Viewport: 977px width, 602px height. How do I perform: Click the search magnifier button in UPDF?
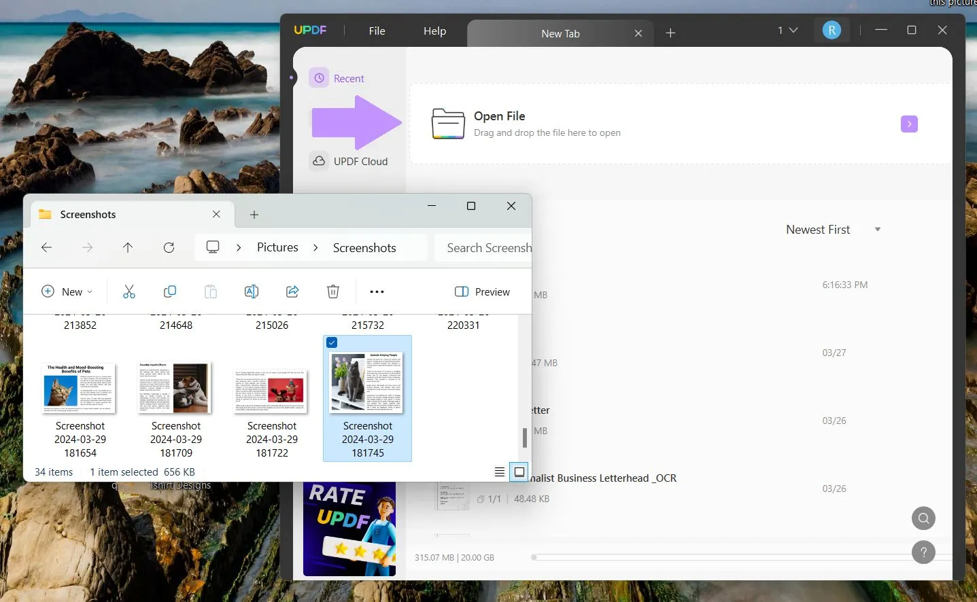[923, 518]
